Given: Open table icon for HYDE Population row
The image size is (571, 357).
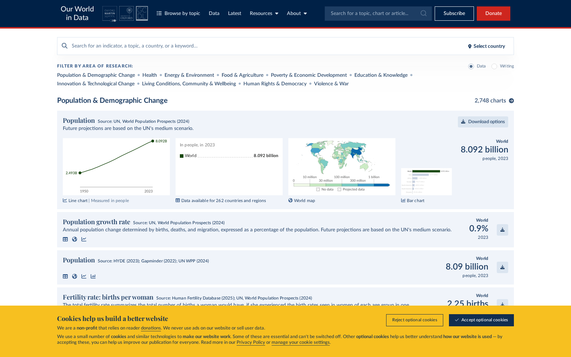Looking at the screenshot, I should tap(65, 276).
